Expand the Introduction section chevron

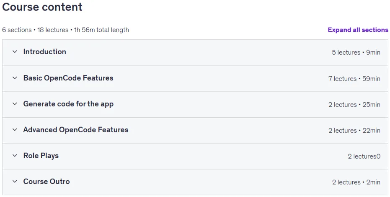click(x=15, y=52)
